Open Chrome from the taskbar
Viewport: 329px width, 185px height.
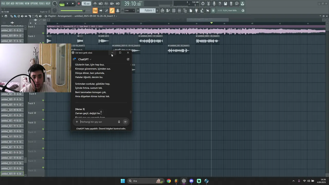169,181
